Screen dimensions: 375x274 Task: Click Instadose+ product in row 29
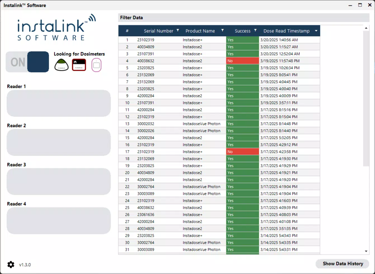[192, 235]
